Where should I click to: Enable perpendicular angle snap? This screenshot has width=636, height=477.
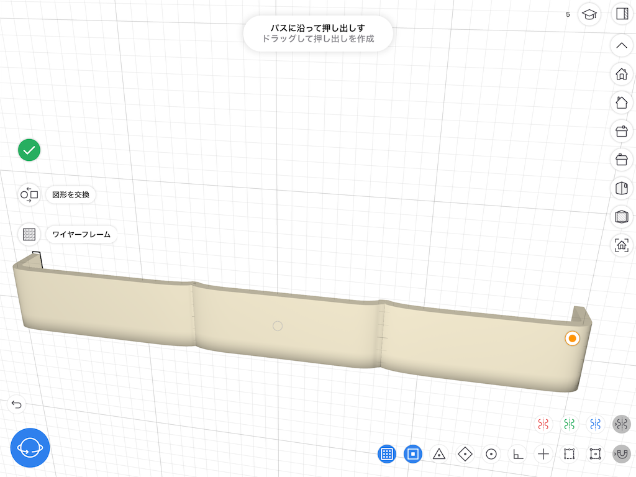517,454
